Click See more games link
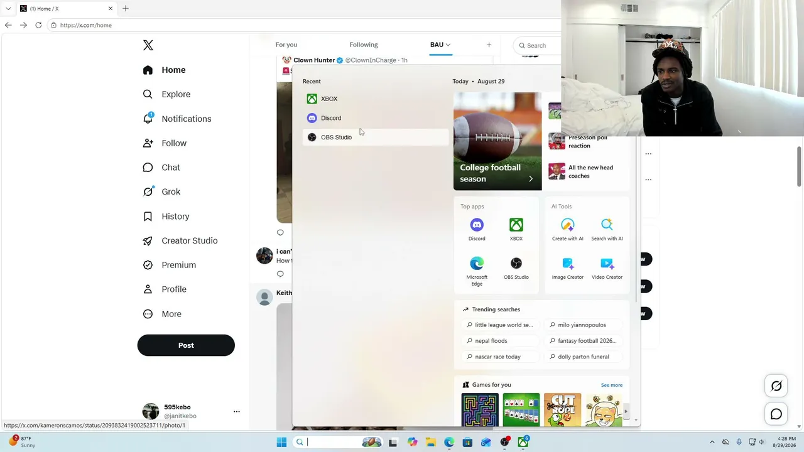The width and height of the screenshot is (804, 452). coord(612,385)
